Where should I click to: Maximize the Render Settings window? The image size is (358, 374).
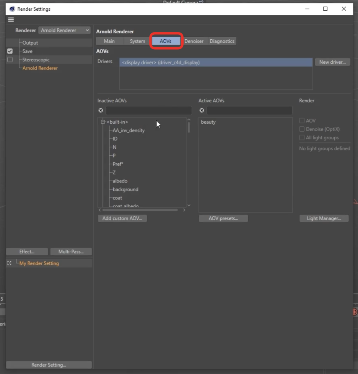point(325,9)
